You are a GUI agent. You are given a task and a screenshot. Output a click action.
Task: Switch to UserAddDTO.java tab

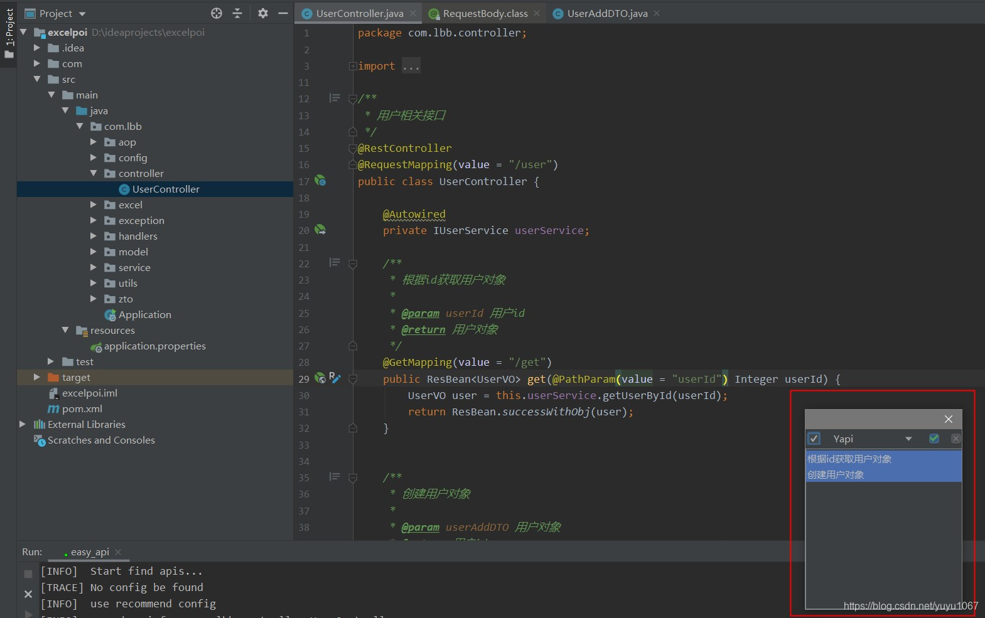tap(607, 13)
